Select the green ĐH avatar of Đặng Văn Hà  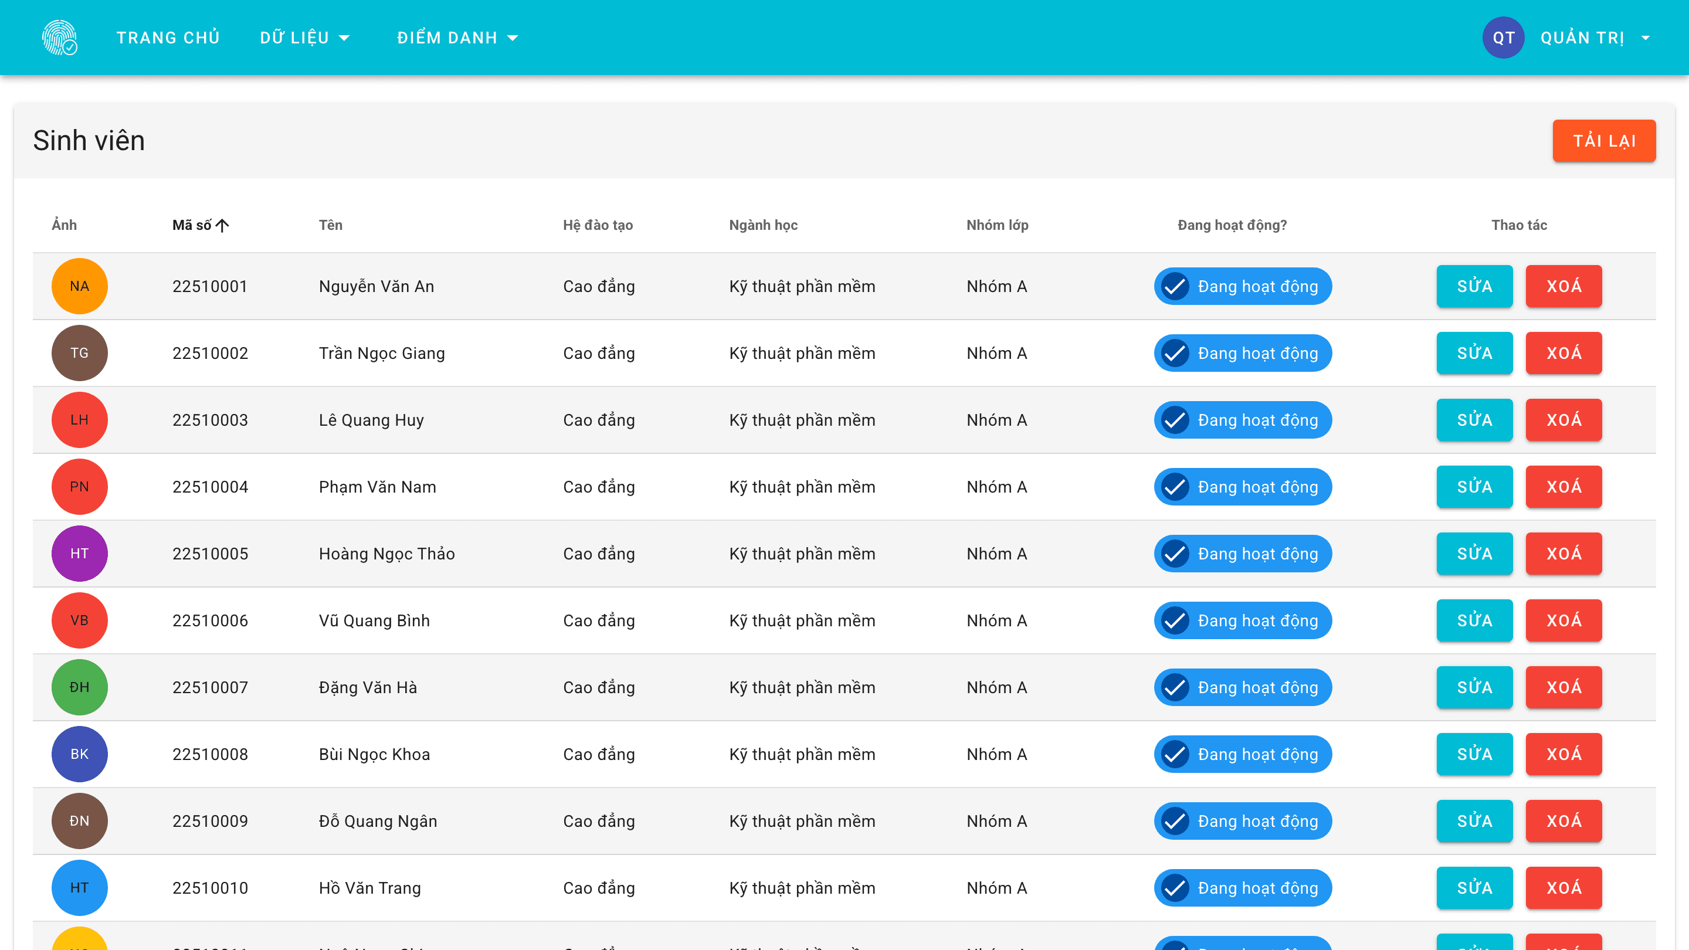pos(79,687)
